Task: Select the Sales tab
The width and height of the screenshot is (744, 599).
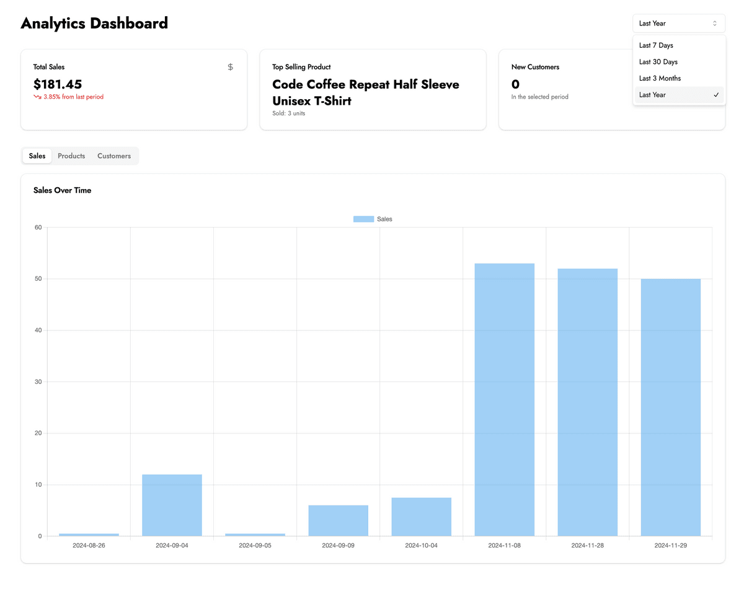Action: point(37,156)
